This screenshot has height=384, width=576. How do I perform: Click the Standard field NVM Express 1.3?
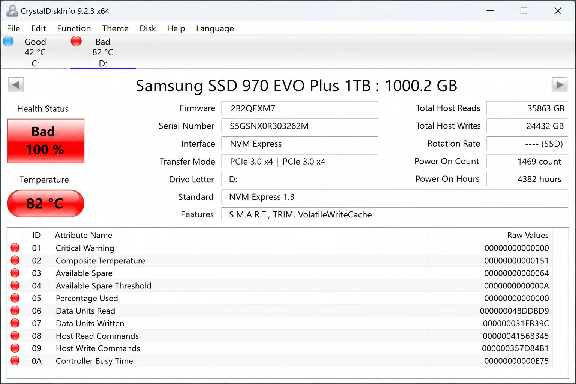[x=395, y=197]
